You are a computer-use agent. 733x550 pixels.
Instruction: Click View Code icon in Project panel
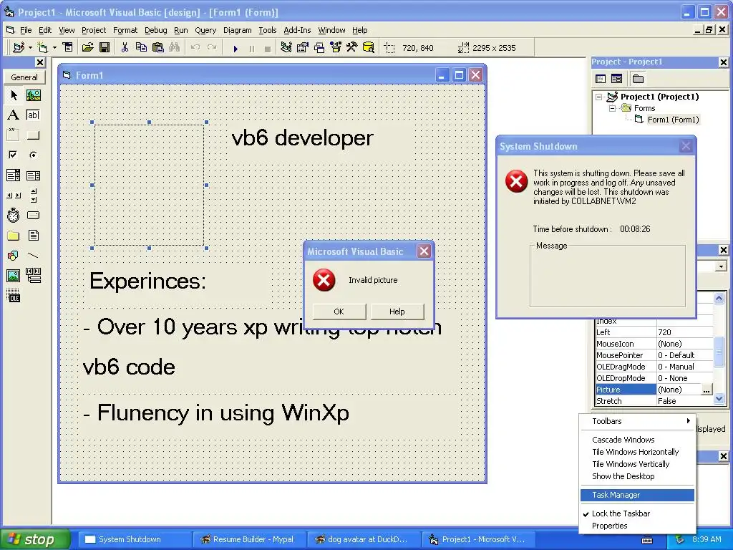click(x=601, y=79)
